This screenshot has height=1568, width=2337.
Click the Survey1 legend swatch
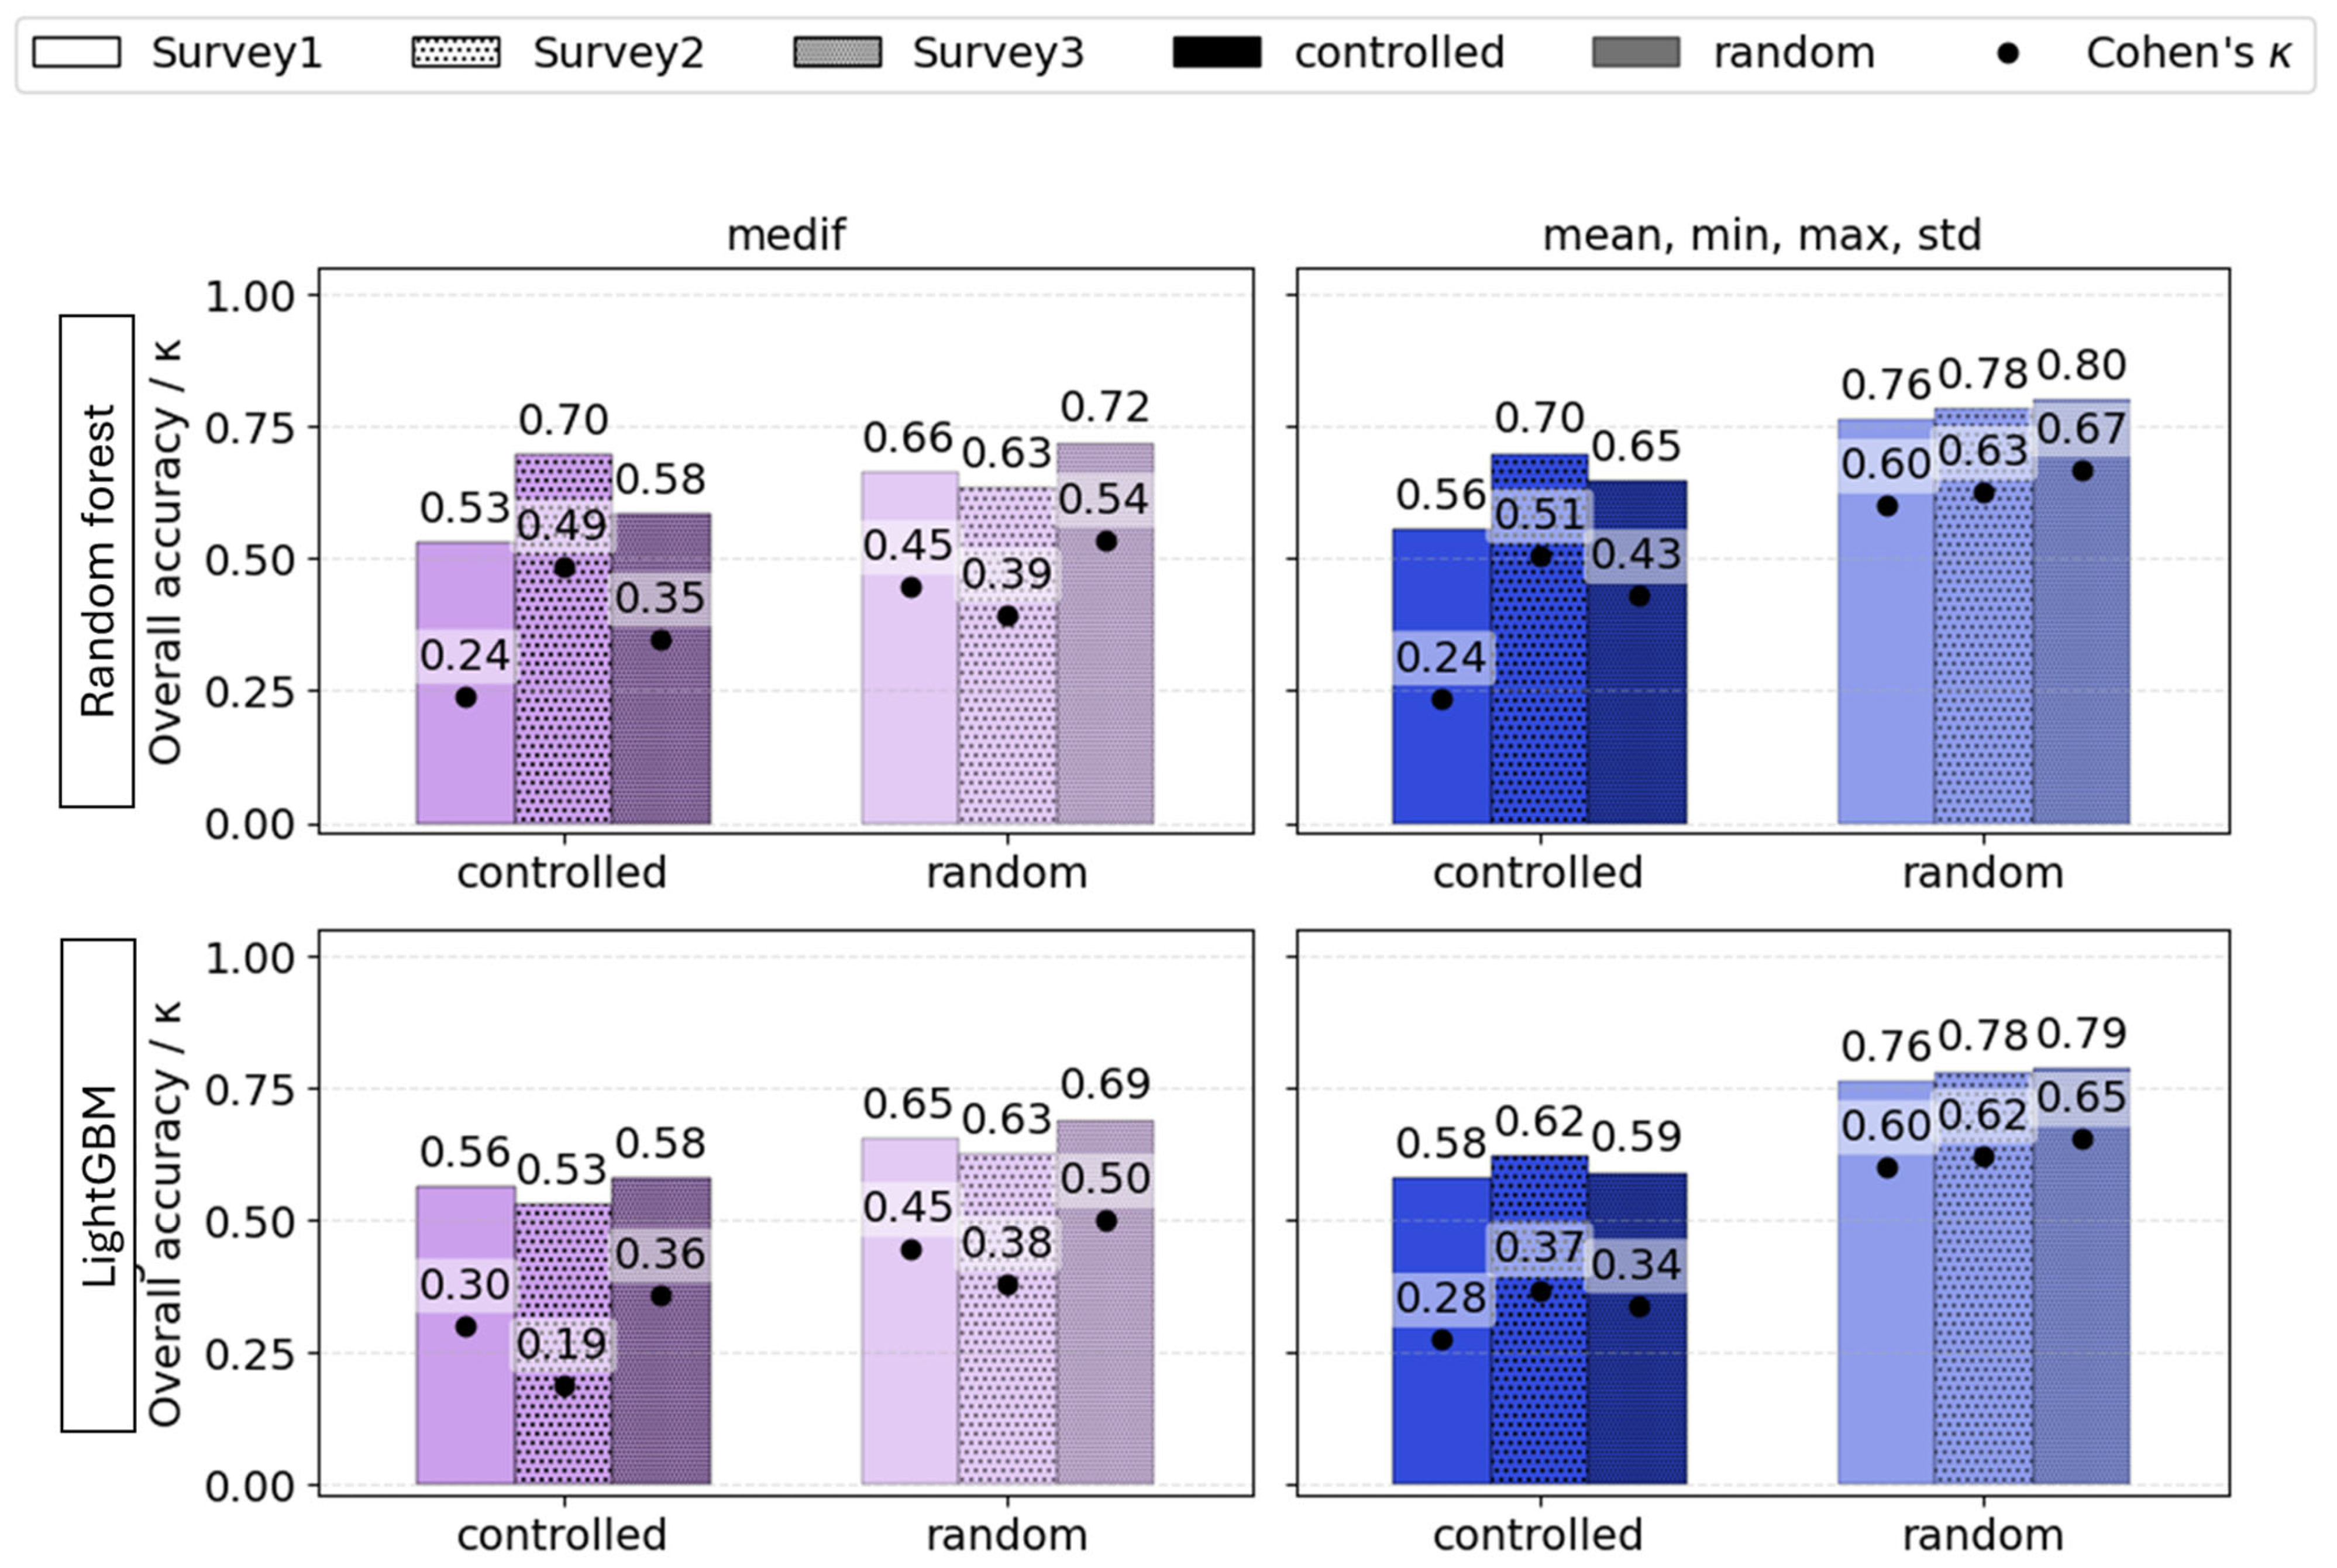(76, 52)
